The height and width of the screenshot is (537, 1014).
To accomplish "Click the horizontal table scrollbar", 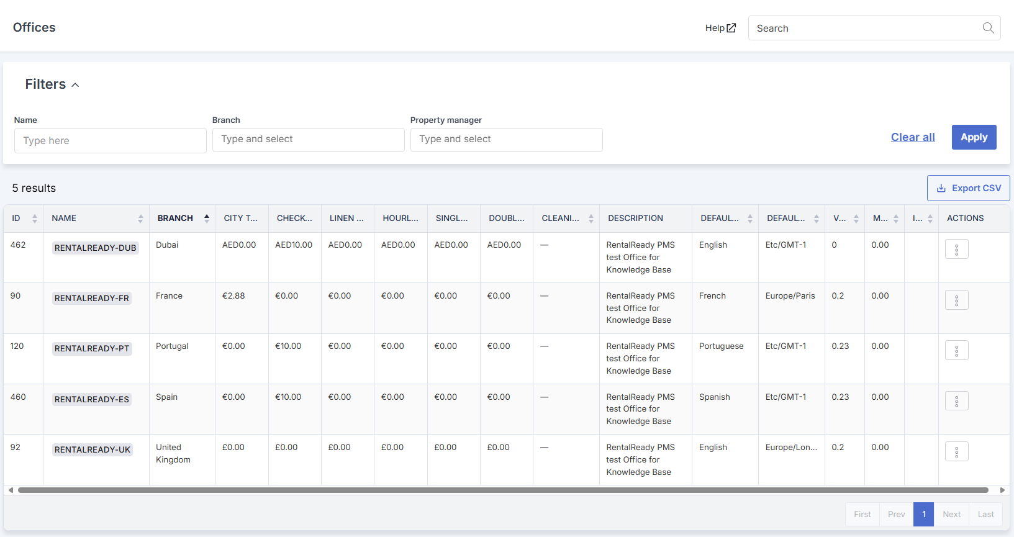I will coord(503,490).
